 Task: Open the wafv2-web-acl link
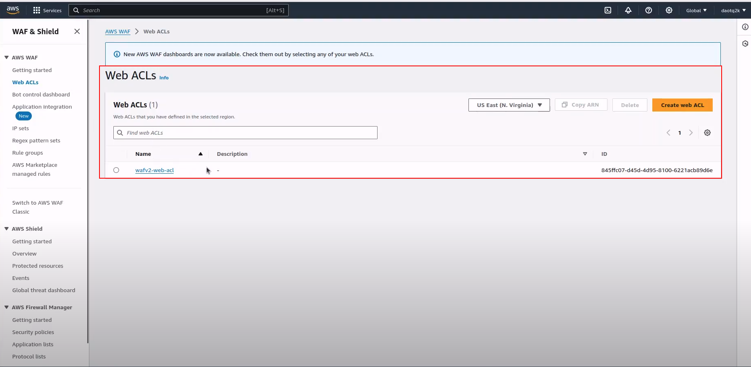click(155, 170)
